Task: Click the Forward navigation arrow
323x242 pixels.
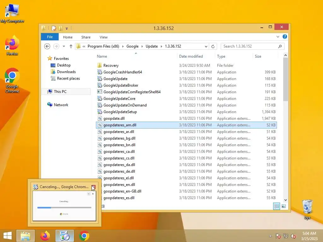Action: pyautogui.click(x=56, y=46)
